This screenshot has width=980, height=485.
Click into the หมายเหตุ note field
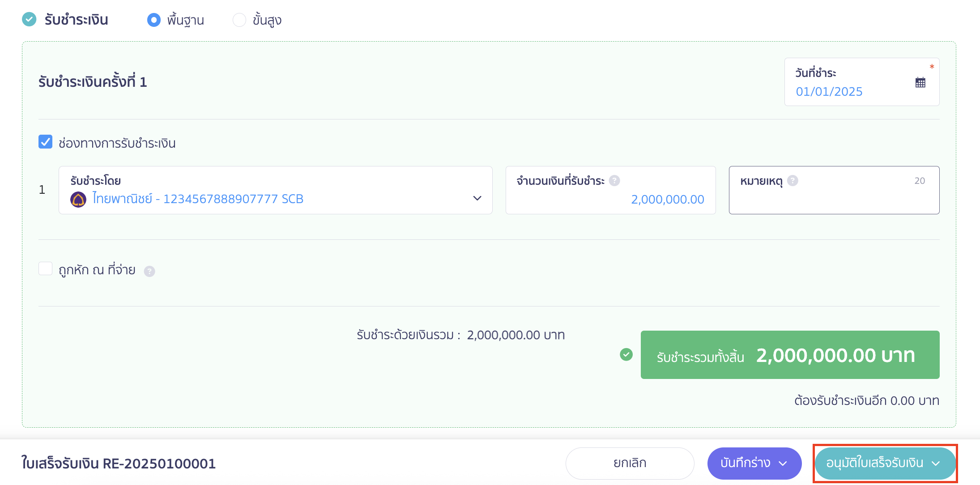(x=834, y=190)
